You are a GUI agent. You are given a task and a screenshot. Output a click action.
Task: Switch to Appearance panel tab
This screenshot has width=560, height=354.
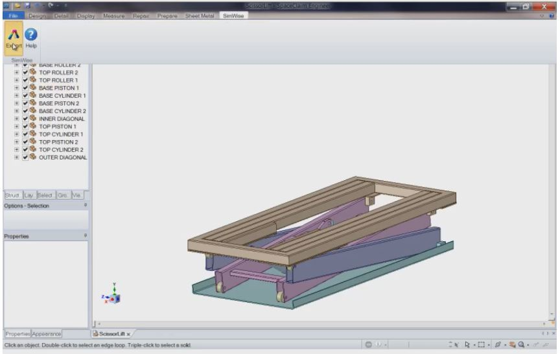(47, 334)
